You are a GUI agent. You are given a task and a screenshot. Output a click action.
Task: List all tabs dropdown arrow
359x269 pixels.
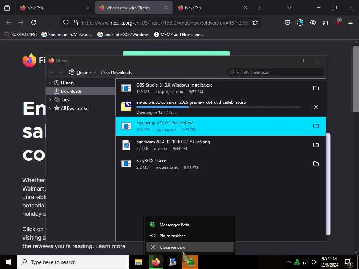point(289,8)
